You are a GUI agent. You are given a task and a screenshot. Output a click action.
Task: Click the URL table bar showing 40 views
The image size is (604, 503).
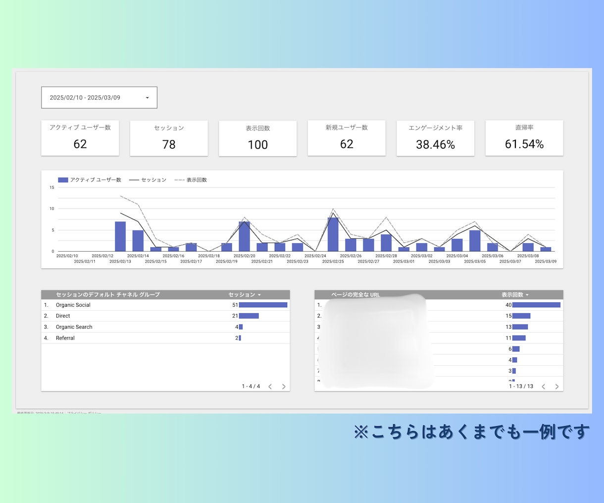[537, 305]
